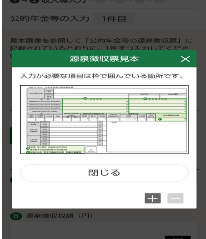This screenshot has width=206, height=239.
Task: Close the 源泉徴収票見本 dialog with the X
Action: click(x=186, y=59)
